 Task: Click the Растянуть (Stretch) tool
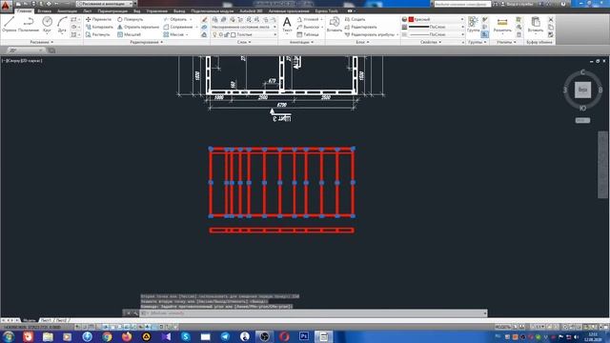tap(98, 34)
